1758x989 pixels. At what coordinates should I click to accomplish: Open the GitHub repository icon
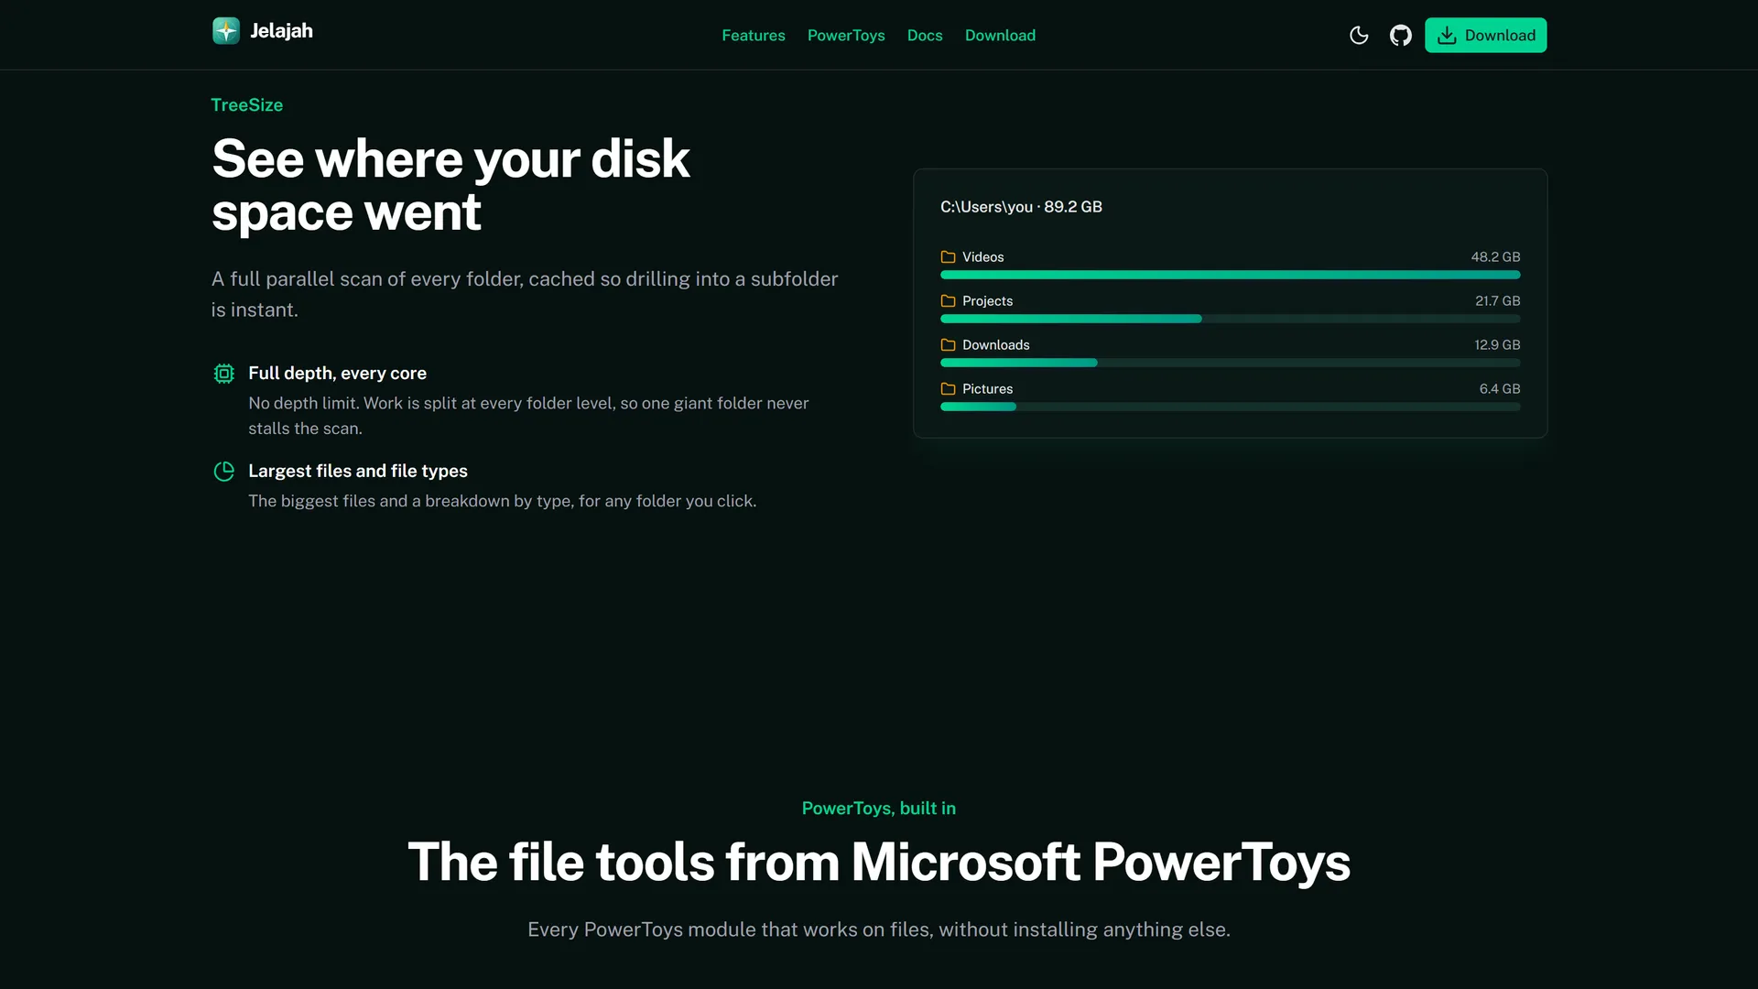tap(1401, 36)
